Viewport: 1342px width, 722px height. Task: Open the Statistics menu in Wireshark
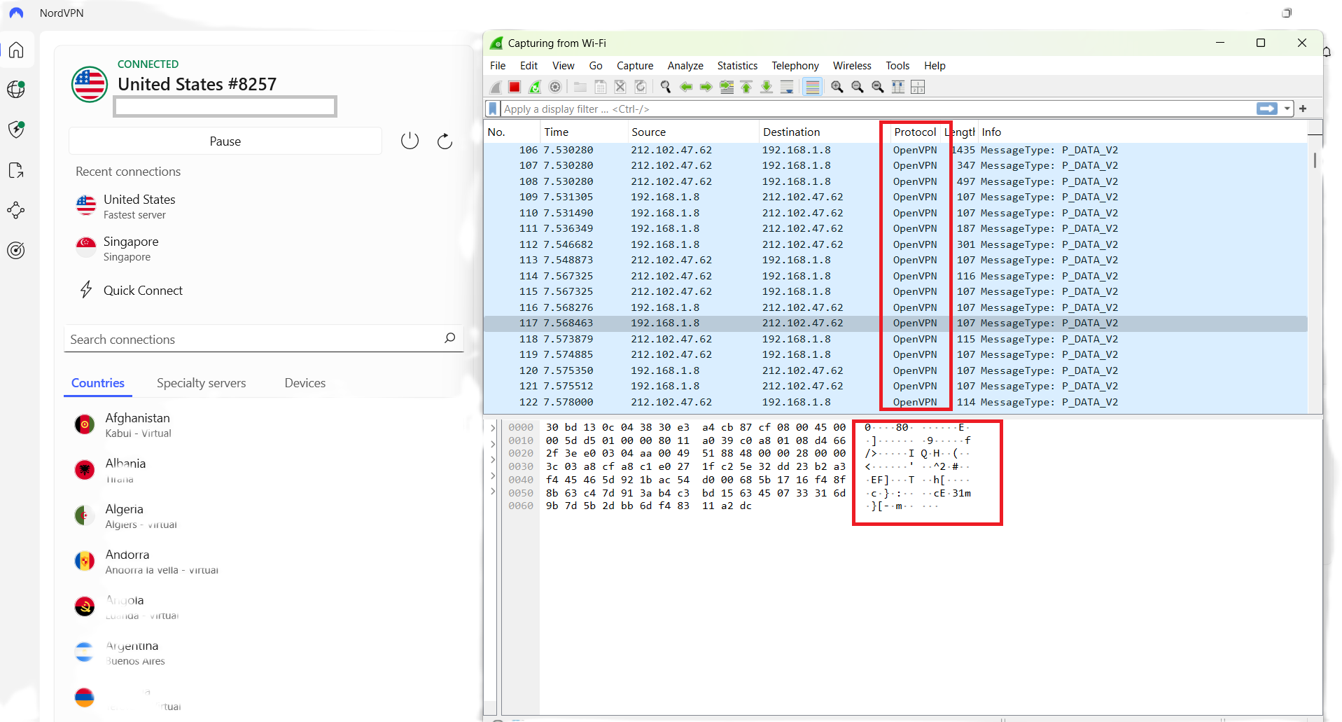pos(737,65)
